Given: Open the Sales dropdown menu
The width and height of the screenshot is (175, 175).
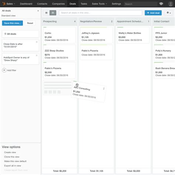Looking at the screenshot, I should tap(11, 4).
